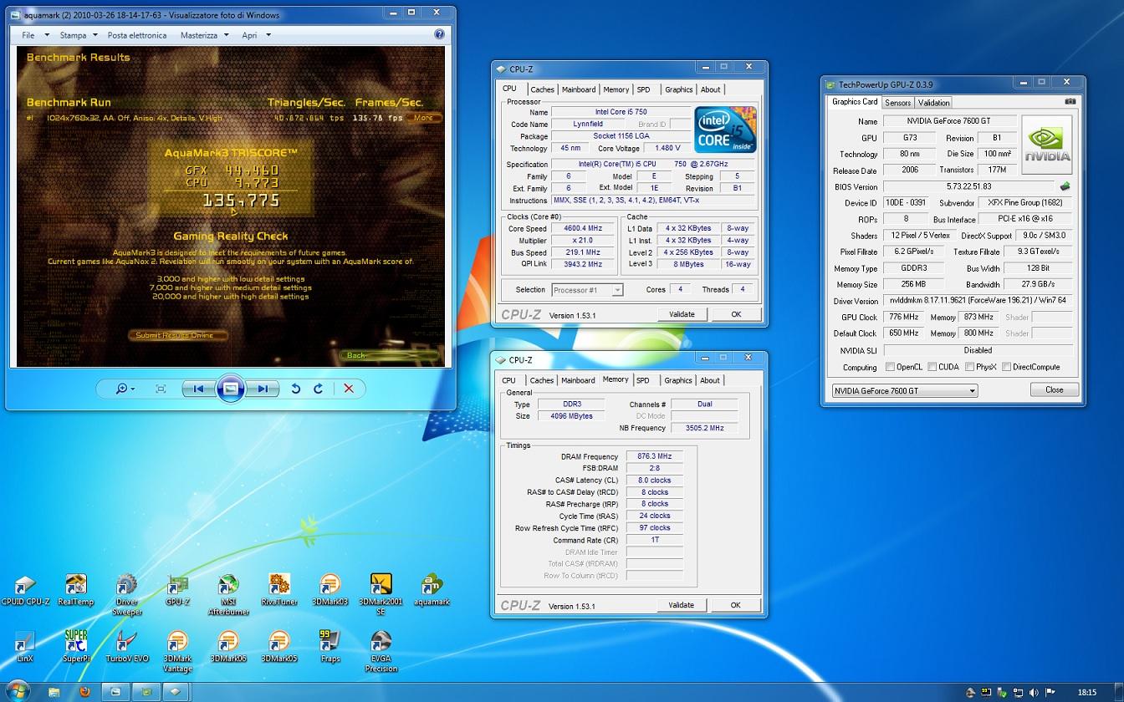
Task: Click the GPU-Z screenshot camera icon
Action: coord(1070,101)
